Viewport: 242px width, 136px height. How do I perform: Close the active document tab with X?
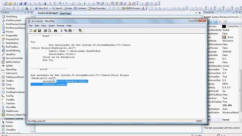point(200,13)
